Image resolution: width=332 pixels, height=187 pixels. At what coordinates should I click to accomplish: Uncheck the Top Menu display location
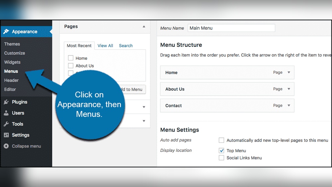(221, 150)
